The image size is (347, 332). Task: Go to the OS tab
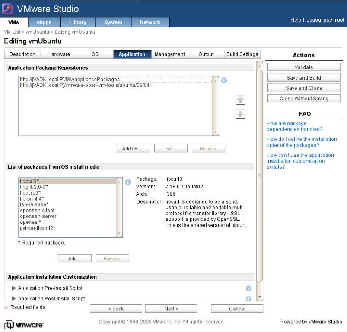click(x=95, y=54)
